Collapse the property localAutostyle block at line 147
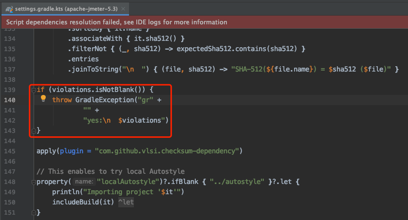Viewport: 408px width, 220px height. coord(33,182)
